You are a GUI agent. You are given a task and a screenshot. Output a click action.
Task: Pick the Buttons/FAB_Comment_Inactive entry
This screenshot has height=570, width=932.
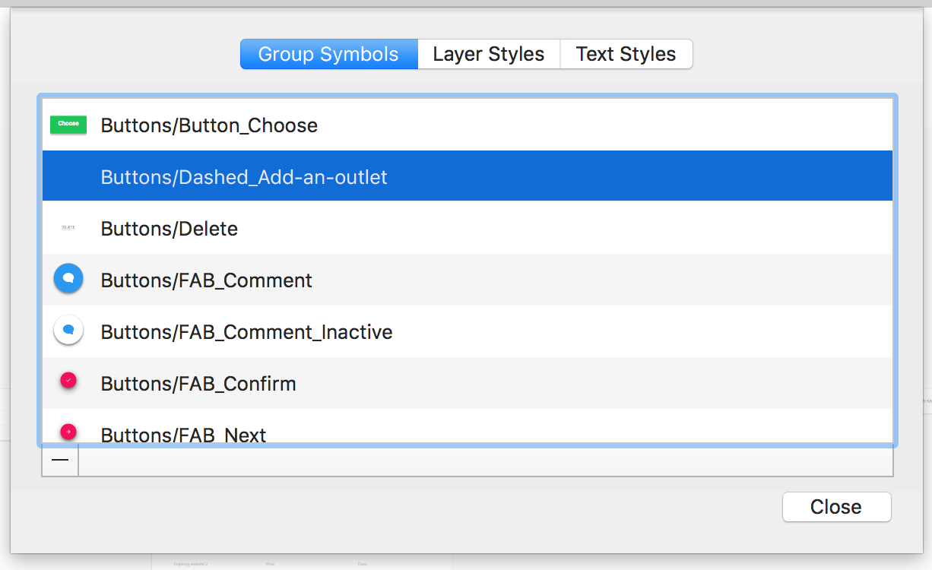(246, 332)
